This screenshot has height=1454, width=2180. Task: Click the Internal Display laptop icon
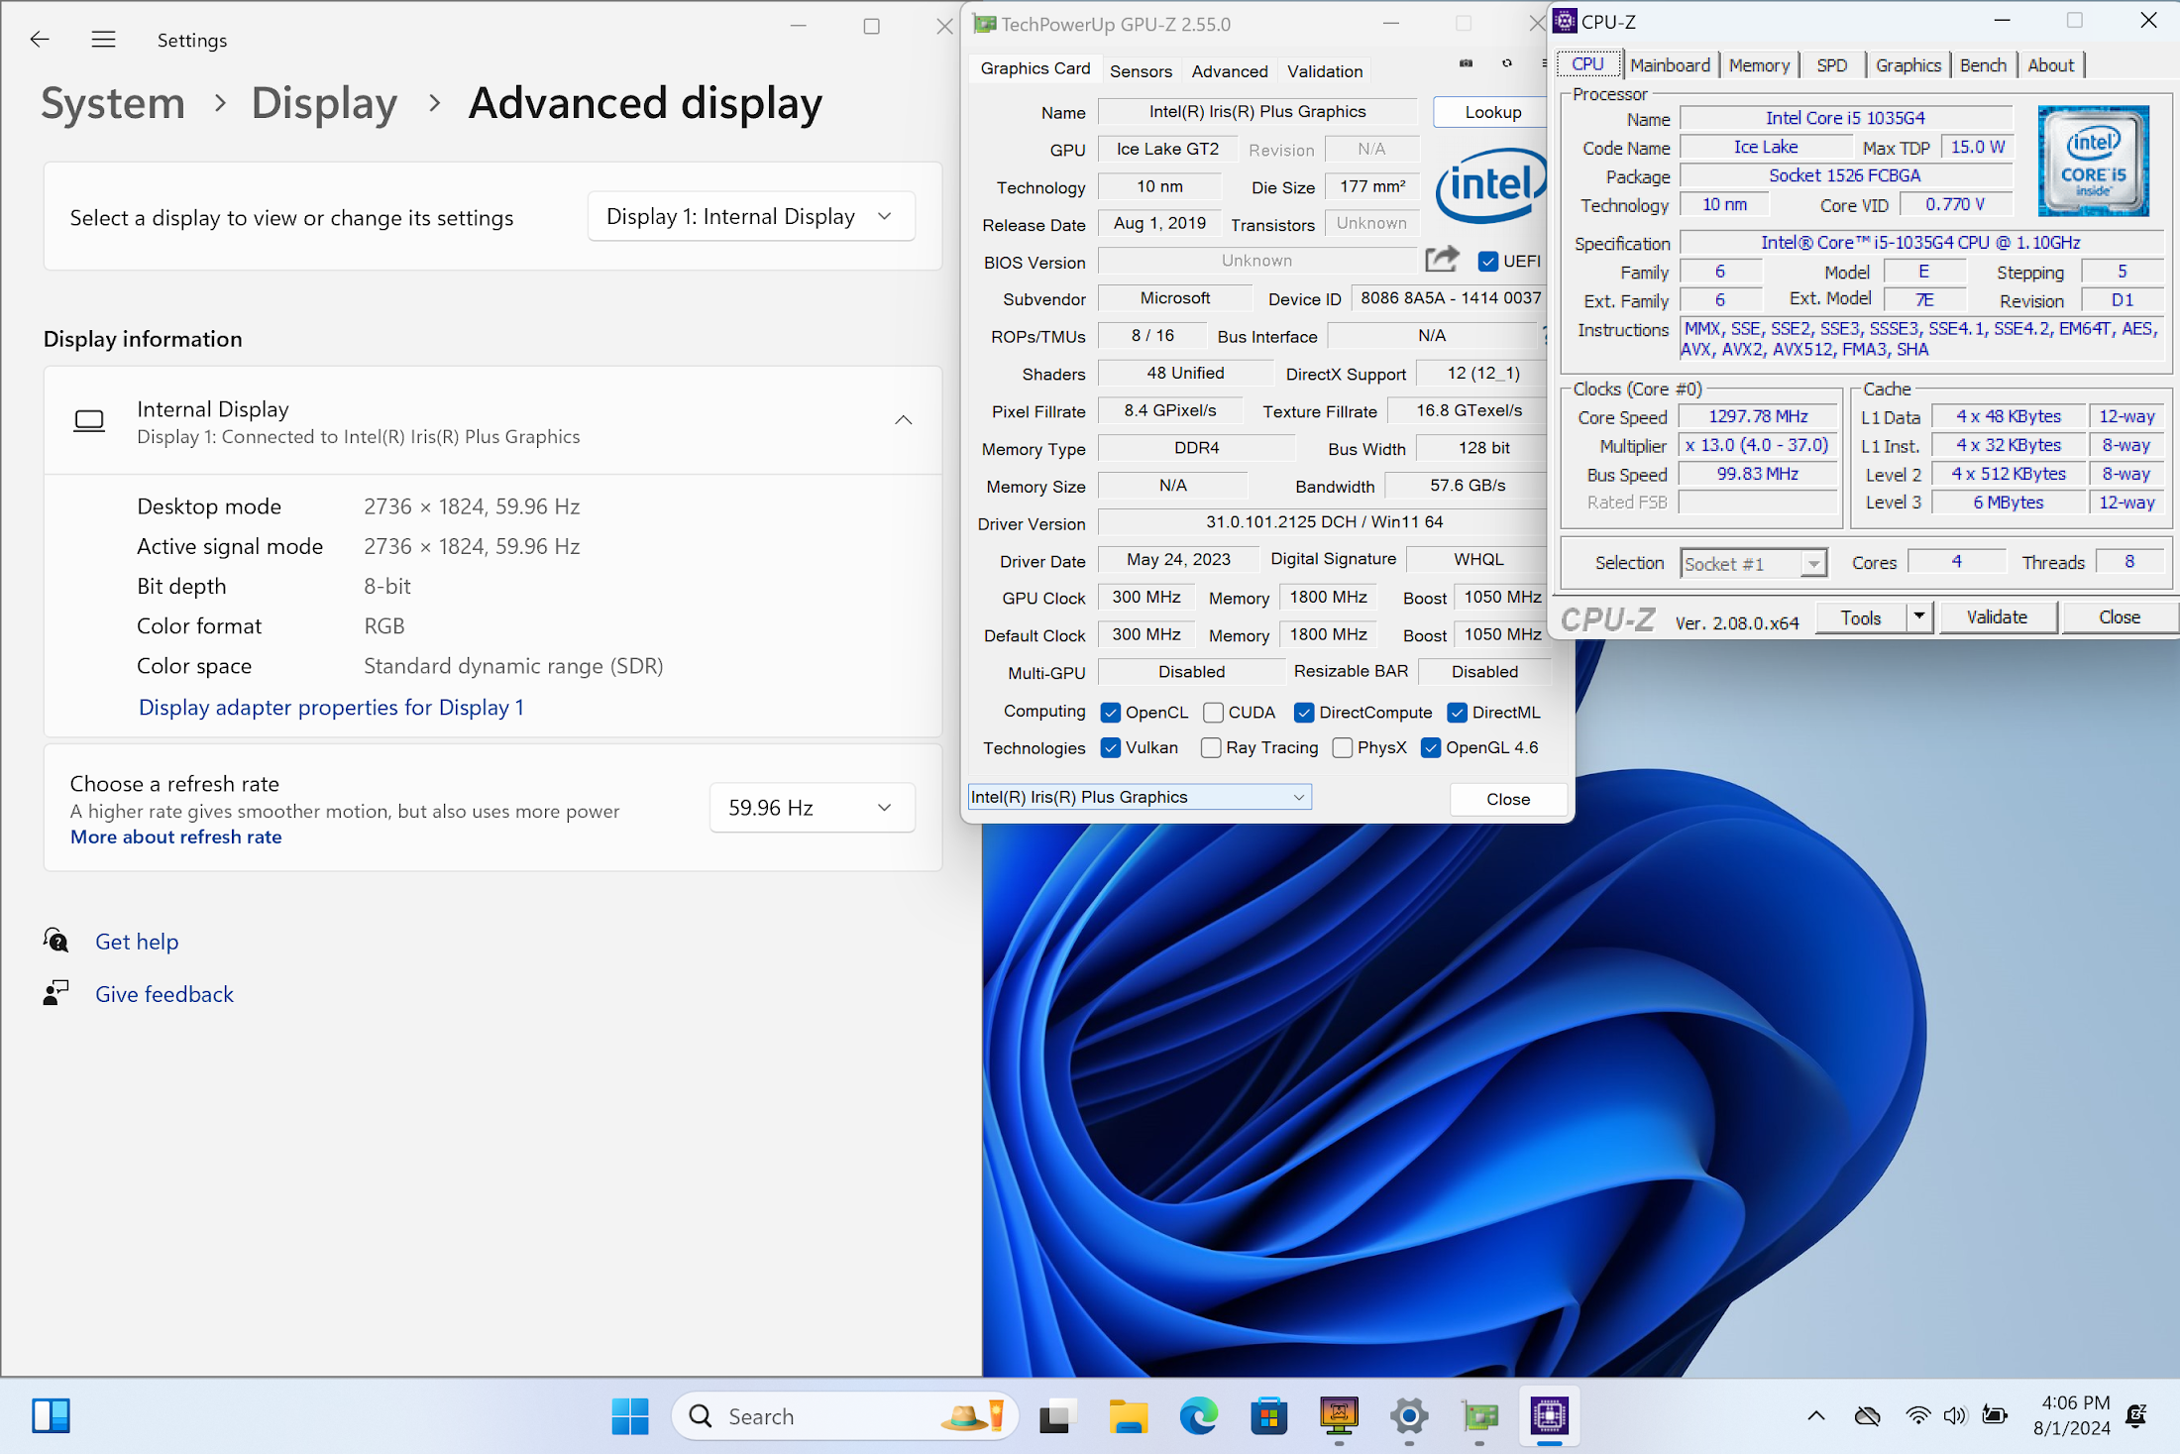(x=89, y=421)
